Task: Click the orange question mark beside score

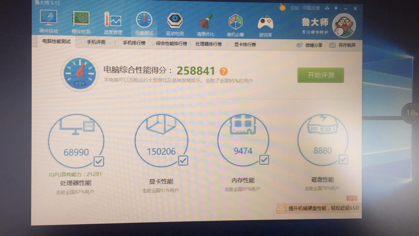Action: click(223, 71)
